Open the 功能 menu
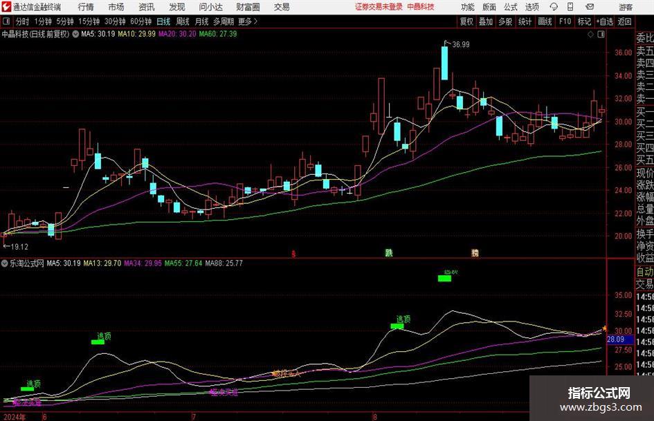Image resolution: width=654 pixels, height=421 pixels. pyautogui.click(x=468, y=7)
